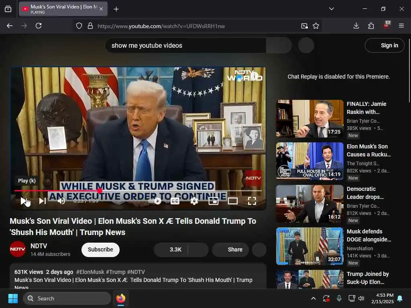411x308 pixels.
Task: Click the video progress bar scrubber
Action: (100, 190)
